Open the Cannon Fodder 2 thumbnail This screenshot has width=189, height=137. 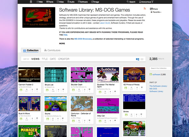coord(29,75)
